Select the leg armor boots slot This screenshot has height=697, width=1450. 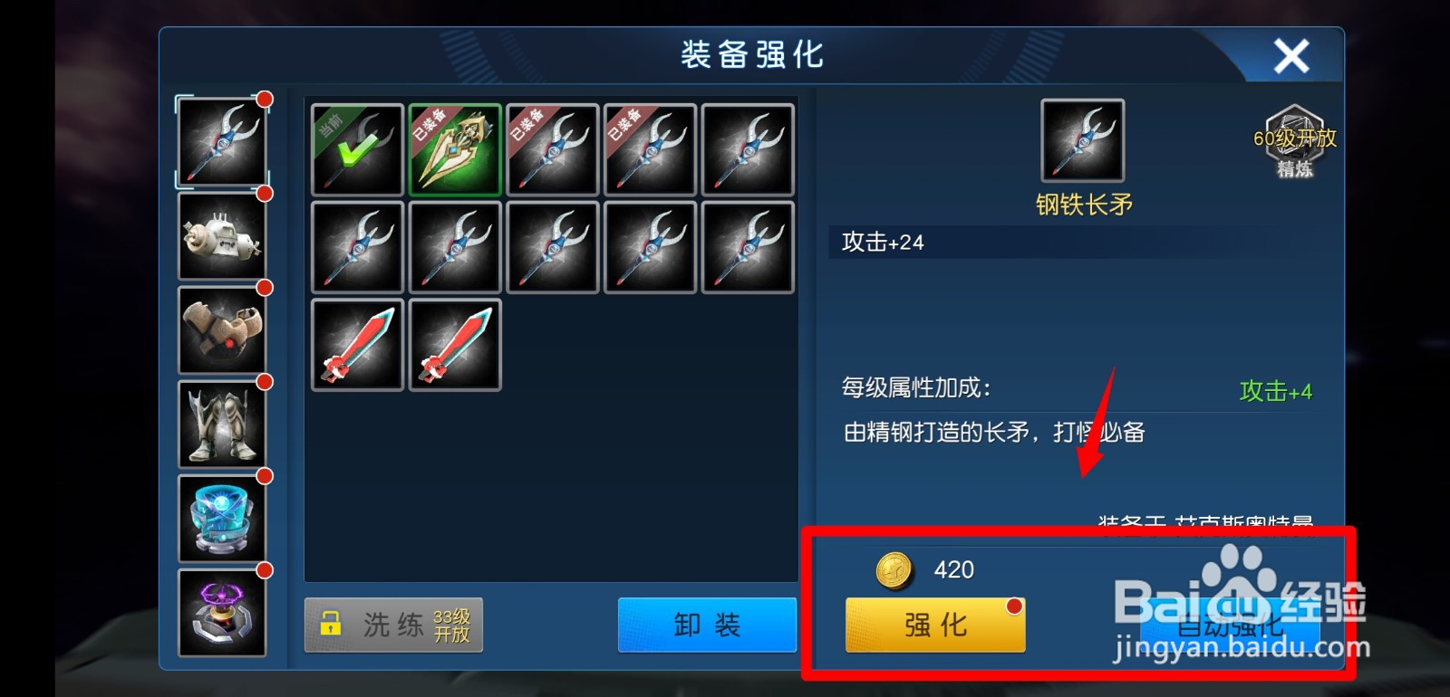[222, 425]
